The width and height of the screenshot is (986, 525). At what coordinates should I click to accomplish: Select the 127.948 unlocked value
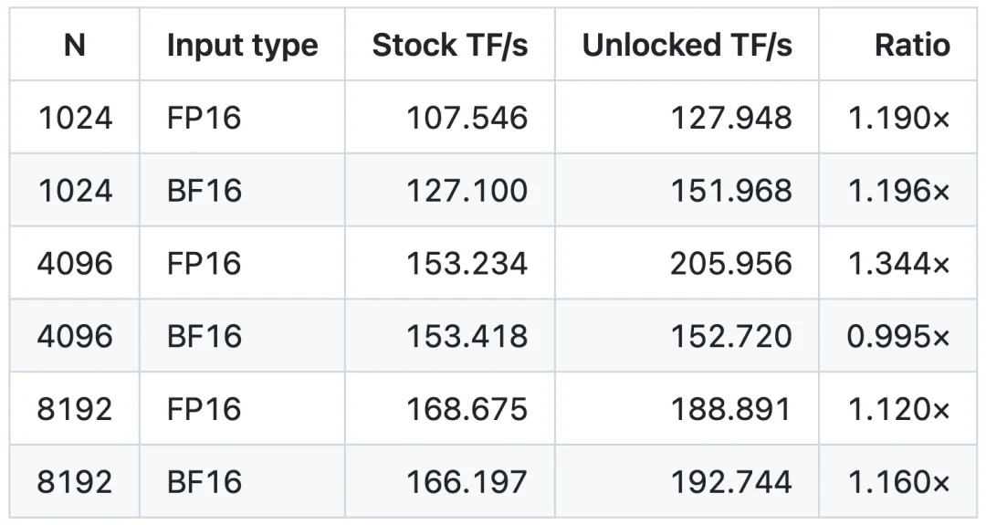[x=730, y=118]
